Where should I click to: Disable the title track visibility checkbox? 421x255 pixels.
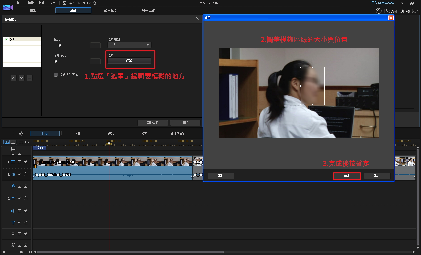click(x=19, y=223)
